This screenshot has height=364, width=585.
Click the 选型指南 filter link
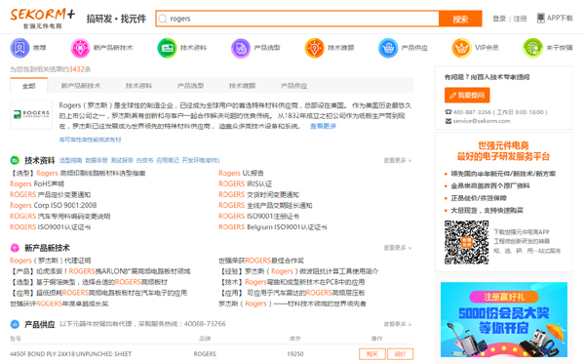point(70,161)
